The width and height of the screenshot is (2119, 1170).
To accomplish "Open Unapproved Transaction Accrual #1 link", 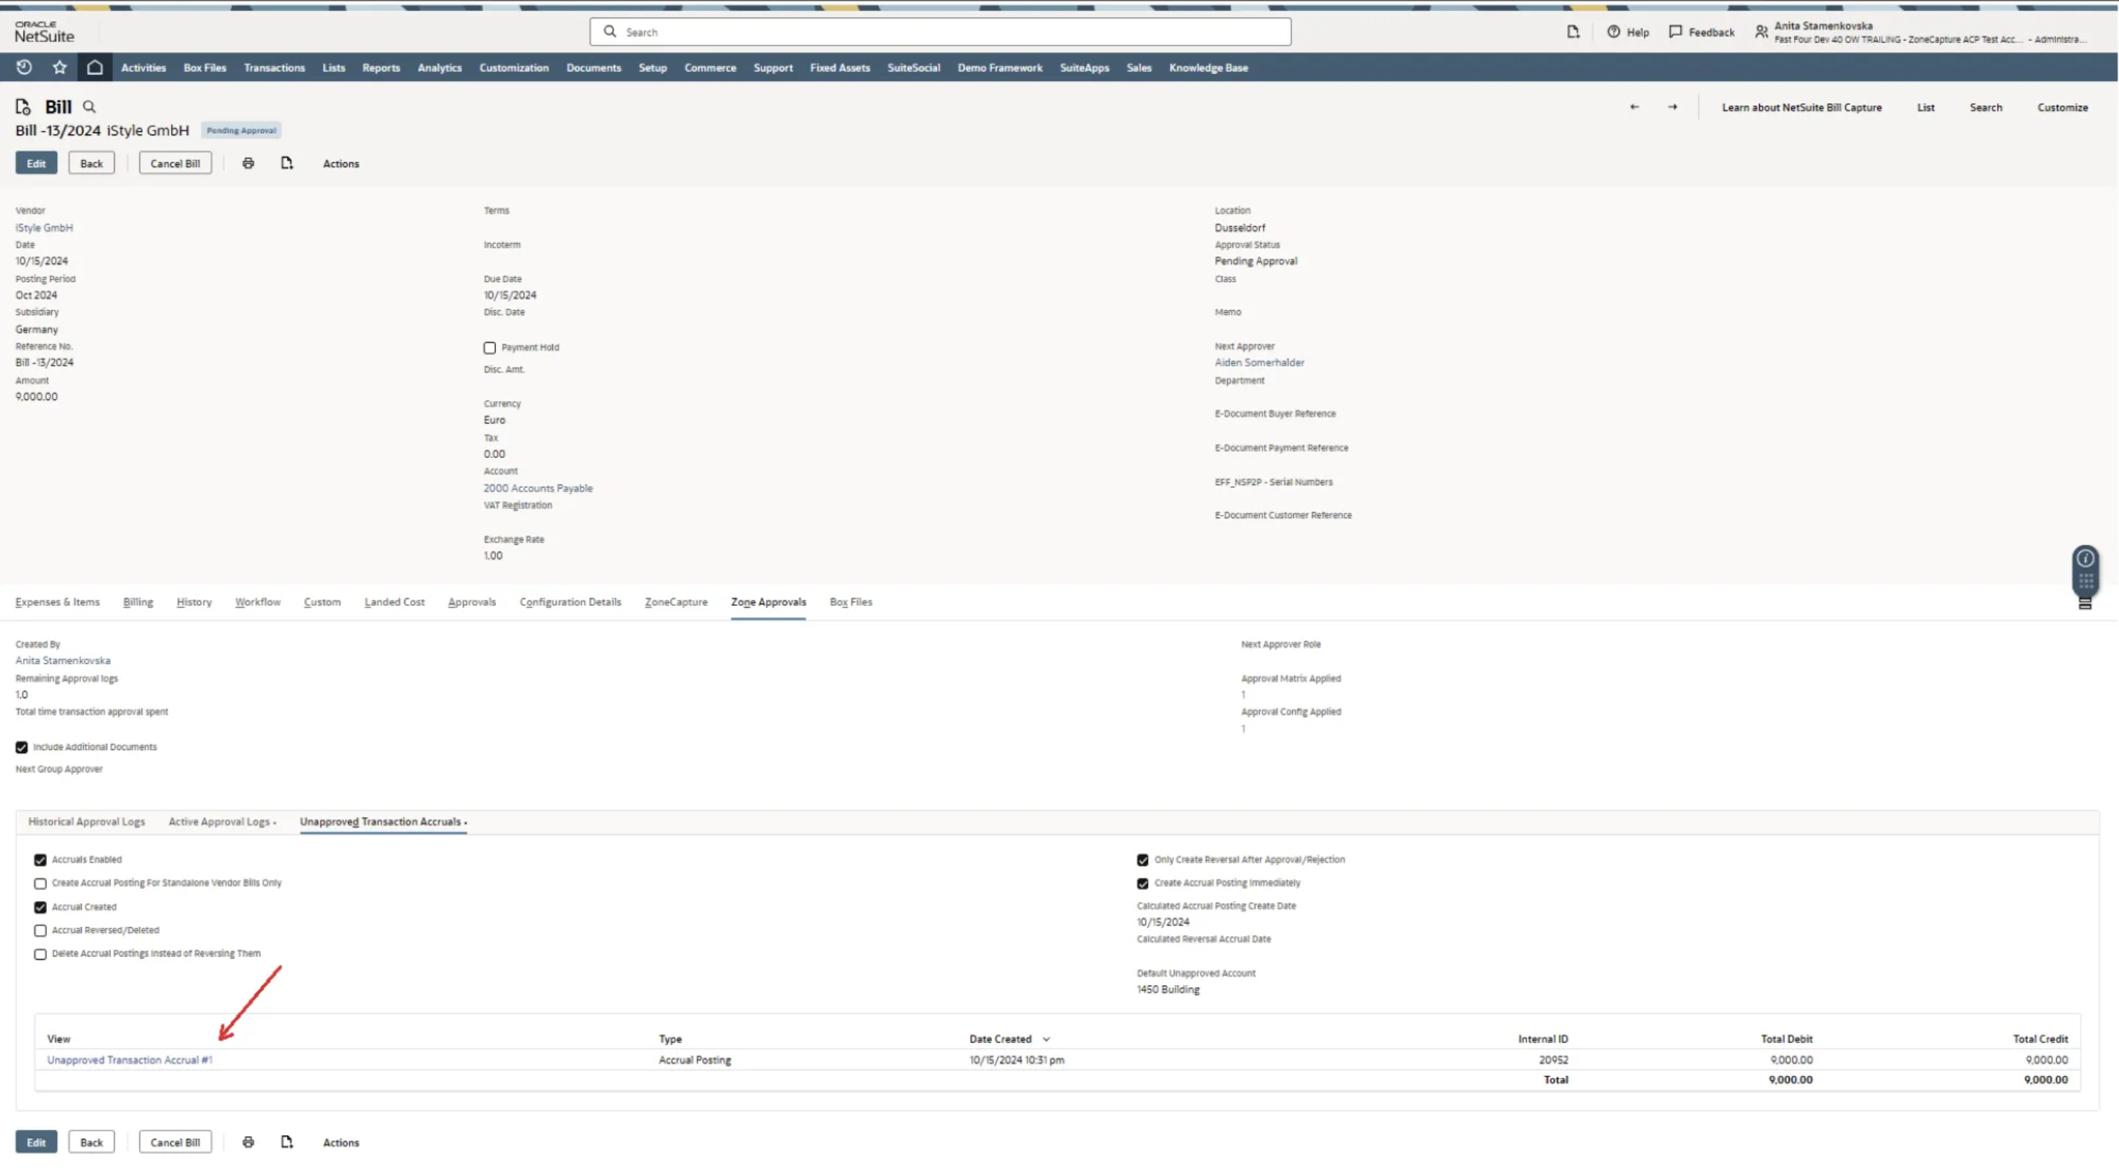I will pos(129,1060).
